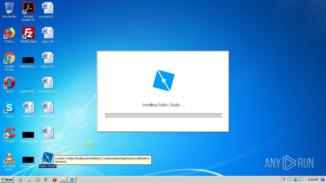The height and width of the screenshot is (183, 326).
Task: Select the Acrobat Reader DC shortcut
Action: (x=28, y=12)
